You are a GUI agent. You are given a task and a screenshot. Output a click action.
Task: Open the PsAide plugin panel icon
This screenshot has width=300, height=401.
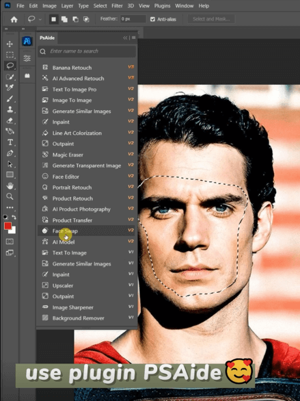(x=27, y=41)
